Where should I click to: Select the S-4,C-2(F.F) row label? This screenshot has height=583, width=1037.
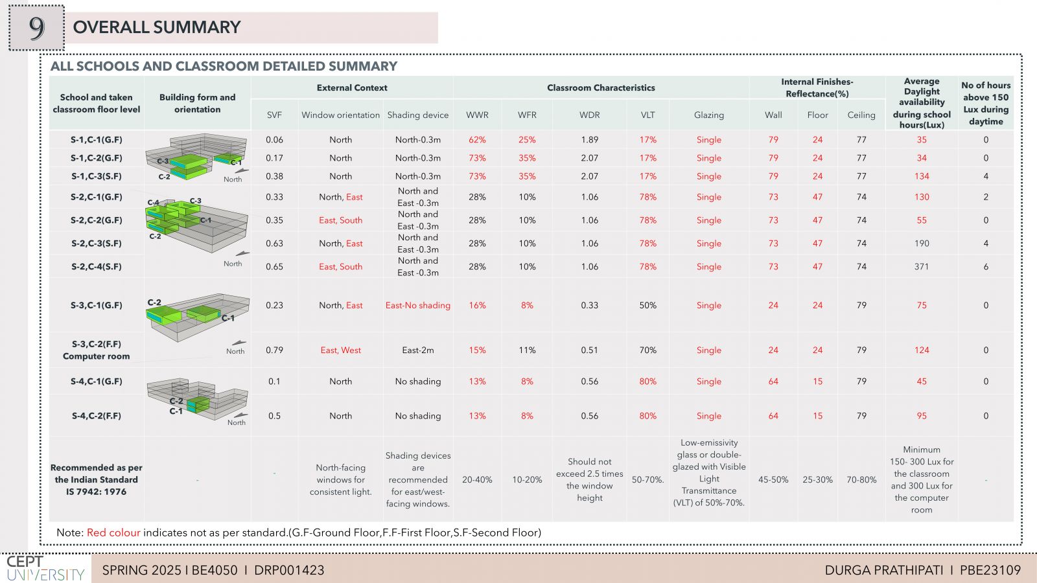click(x=97, y=416)
